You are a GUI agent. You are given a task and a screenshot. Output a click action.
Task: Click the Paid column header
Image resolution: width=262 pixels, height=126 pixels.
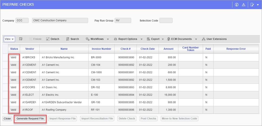tap(208, 49)
